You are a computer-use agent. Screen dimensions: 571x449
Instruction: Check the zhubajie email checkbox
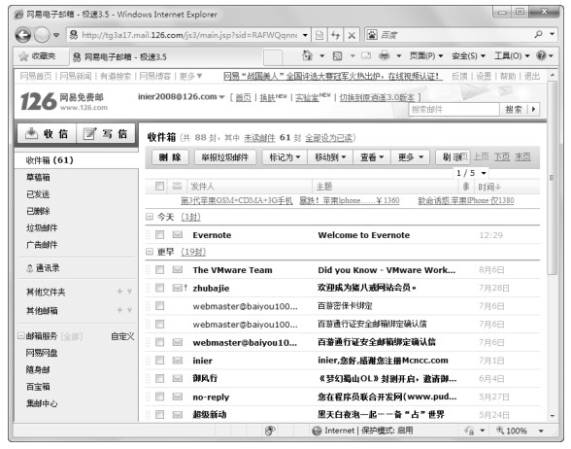(x=159, y=288)
